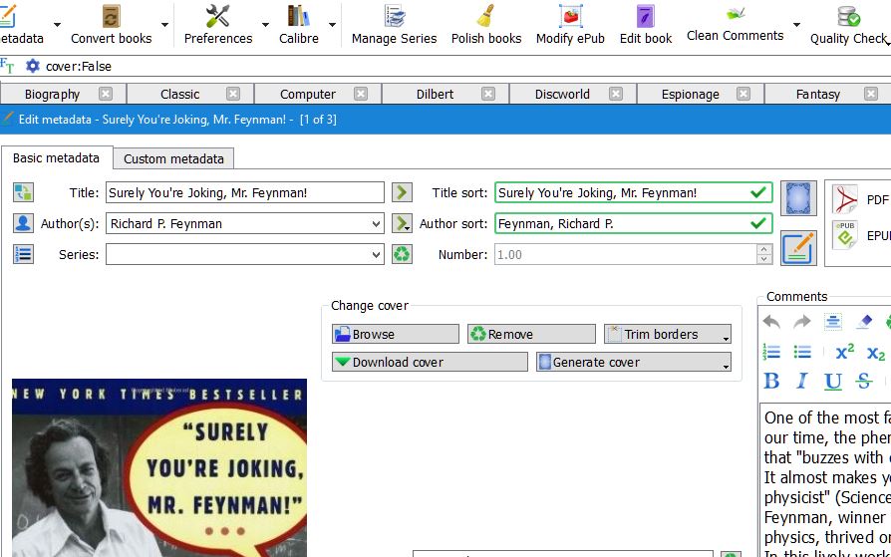Screen dimensions: 891x557
Task: Click Remove cover button
Action: click(531, 334)
